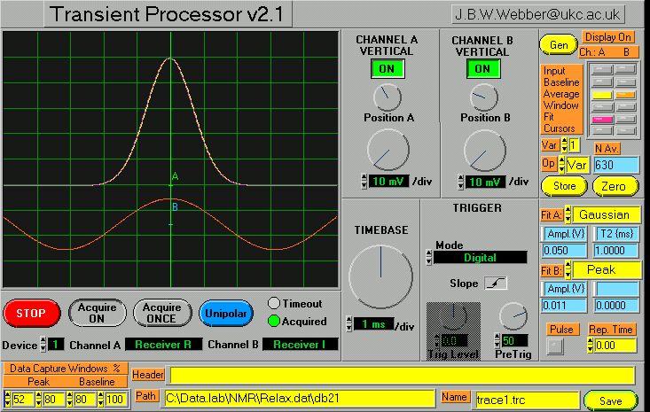
Task: Adjust Channel A volts-per-div knob
Action: click(x=388, y=150)
